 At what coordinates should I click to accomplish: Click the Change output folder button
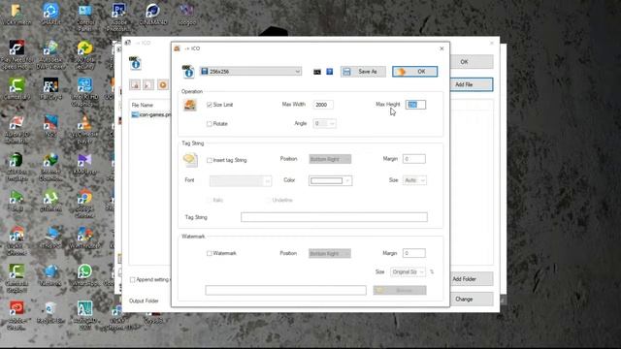point(464,300)
